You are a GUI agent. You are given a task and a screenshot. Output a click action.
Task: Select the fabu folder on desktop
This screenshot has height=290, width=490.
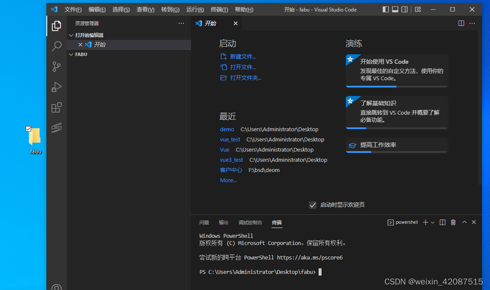click(x=35, y=140)
